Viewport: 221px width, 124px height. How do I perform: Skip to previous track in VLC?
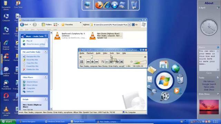pyautogui.click(x=88, y=62)
